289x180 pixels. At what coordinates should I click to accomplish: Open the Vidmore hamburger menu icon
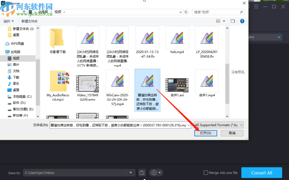click(256, 6)
